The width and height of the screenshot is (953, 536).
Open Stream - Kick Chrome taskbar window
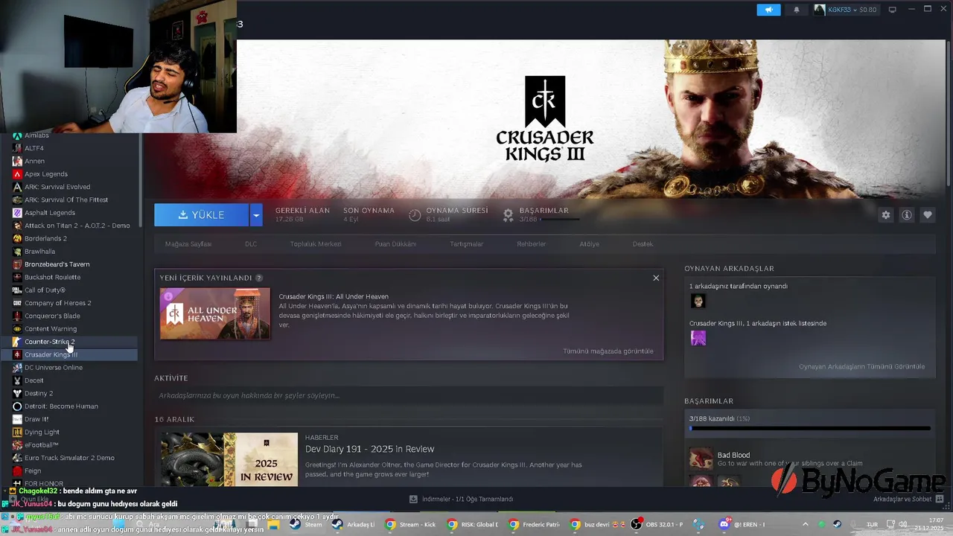411,524
